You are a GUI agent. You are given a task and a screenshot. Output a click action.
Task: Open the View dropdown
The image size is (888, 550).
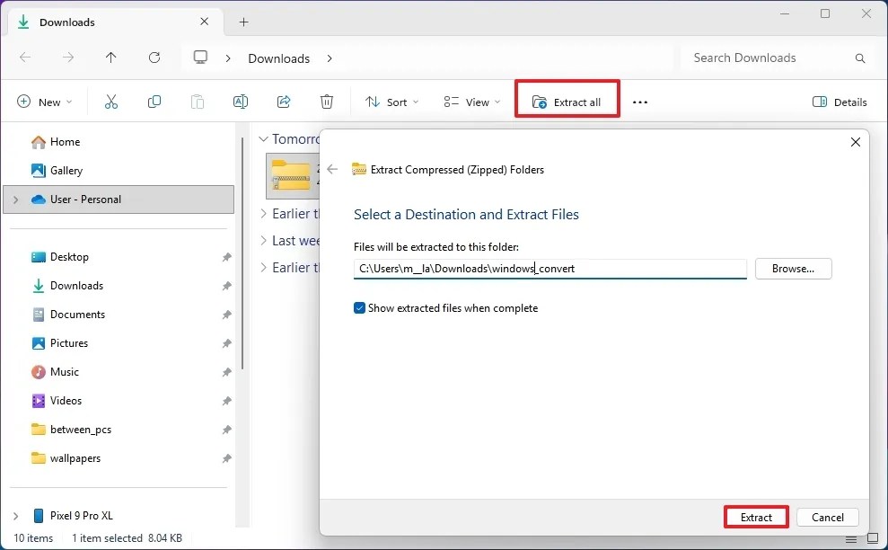pos(471,102)
